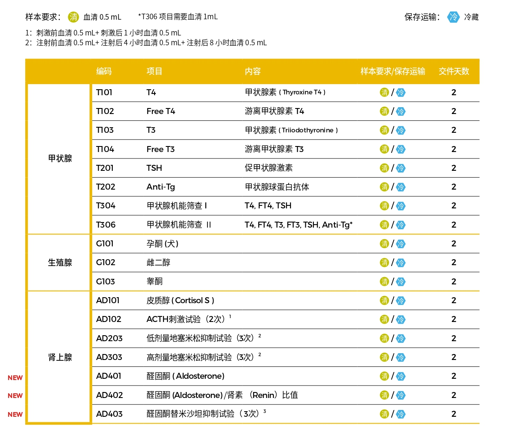The height and width of the screenshot is (433, 530).
Task: Select the 生殖腺 category cell
Action: [60, 263]
